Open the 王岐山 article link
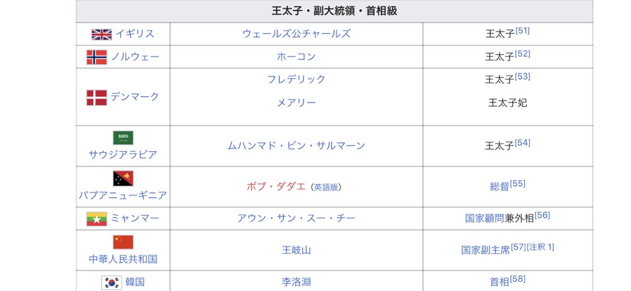The width and height of the screenshot is (631, 291). [296, 250]
